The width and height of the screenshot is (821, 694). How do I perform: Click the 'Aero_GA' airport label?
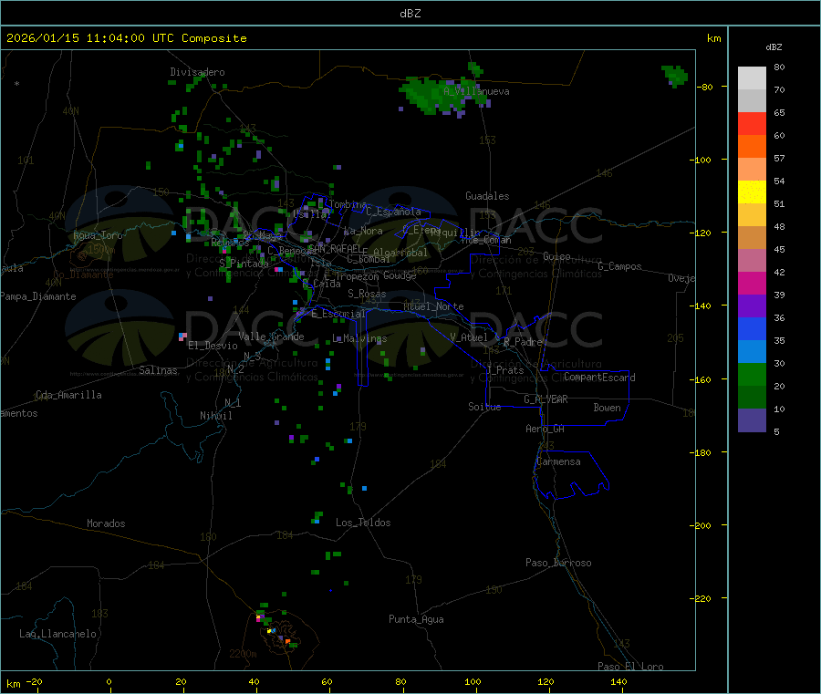(546, 430)
